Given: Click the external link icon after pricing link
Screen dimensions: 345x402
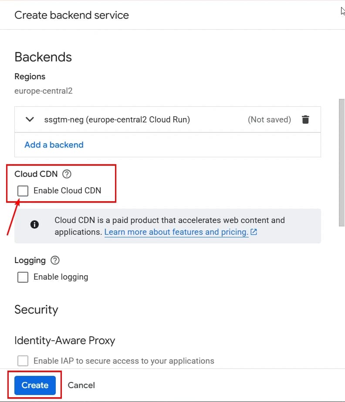Looking at the screenshot, I should point(254,232).
